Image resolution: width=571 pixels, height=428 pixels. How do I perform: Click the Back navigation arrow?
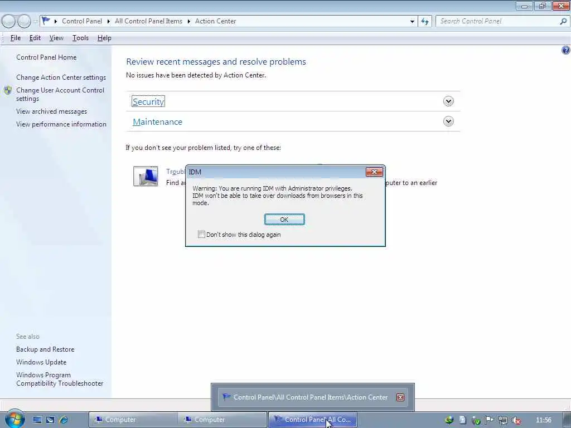coord(8,21)
